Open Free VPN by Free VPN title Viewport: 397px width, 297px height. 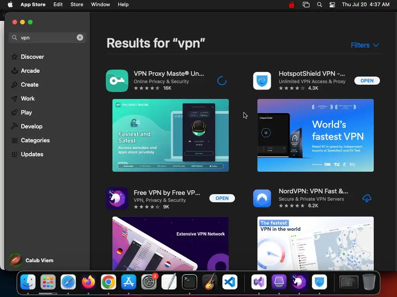pyautogui.click(x=167, y=193)
